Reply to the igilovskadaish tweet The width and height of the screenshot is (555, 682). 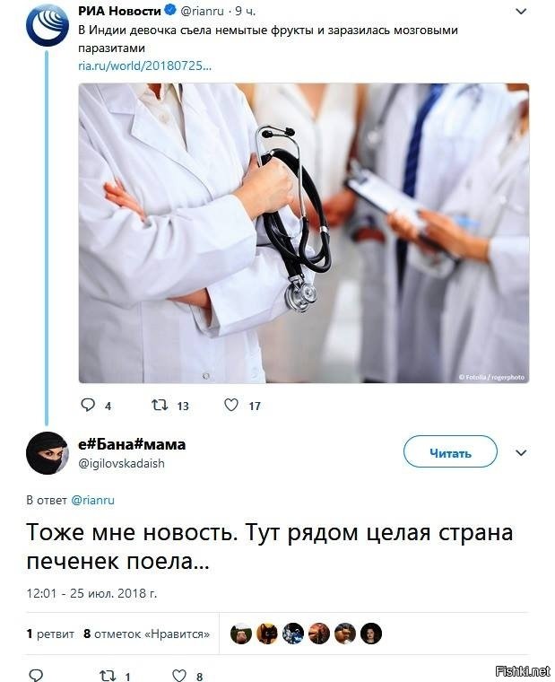coord(36,675)
